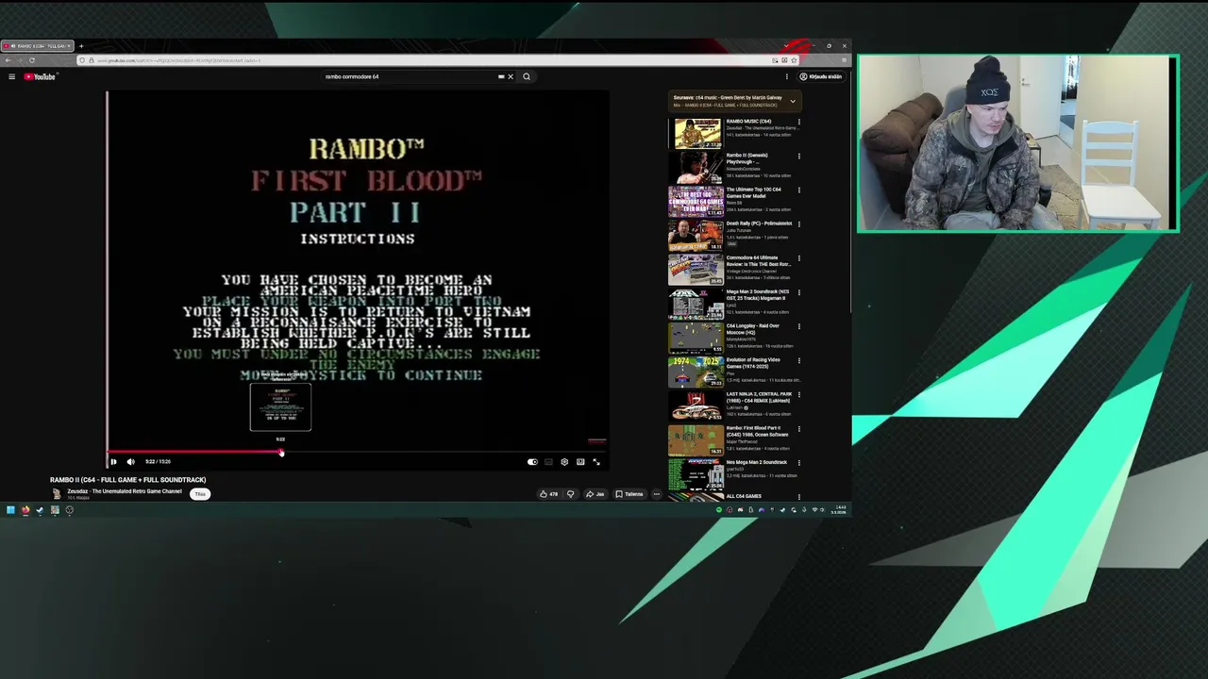Open the Zeusdaz channel avatar
Screen dimensions: 1208x679
coord(56,493)
